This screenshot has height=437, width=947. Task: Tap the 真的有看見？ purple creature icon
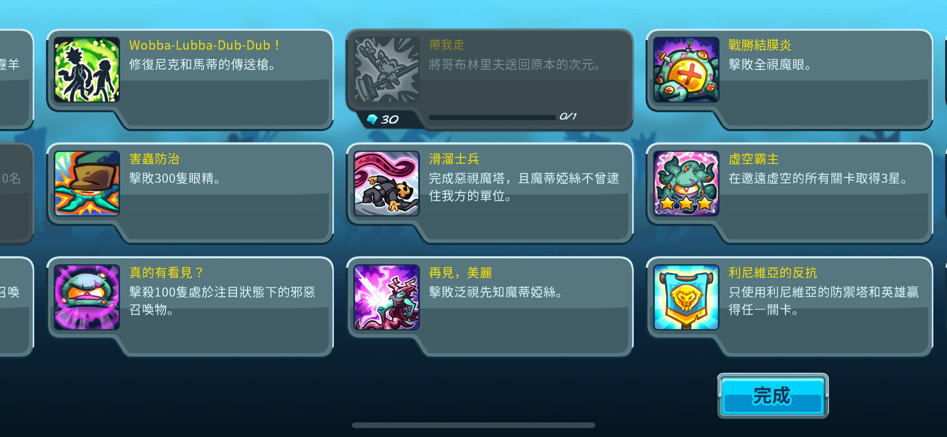click(x=87, y=297)
